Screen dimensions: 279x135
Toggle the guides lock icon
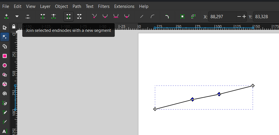tap(14, 27)
